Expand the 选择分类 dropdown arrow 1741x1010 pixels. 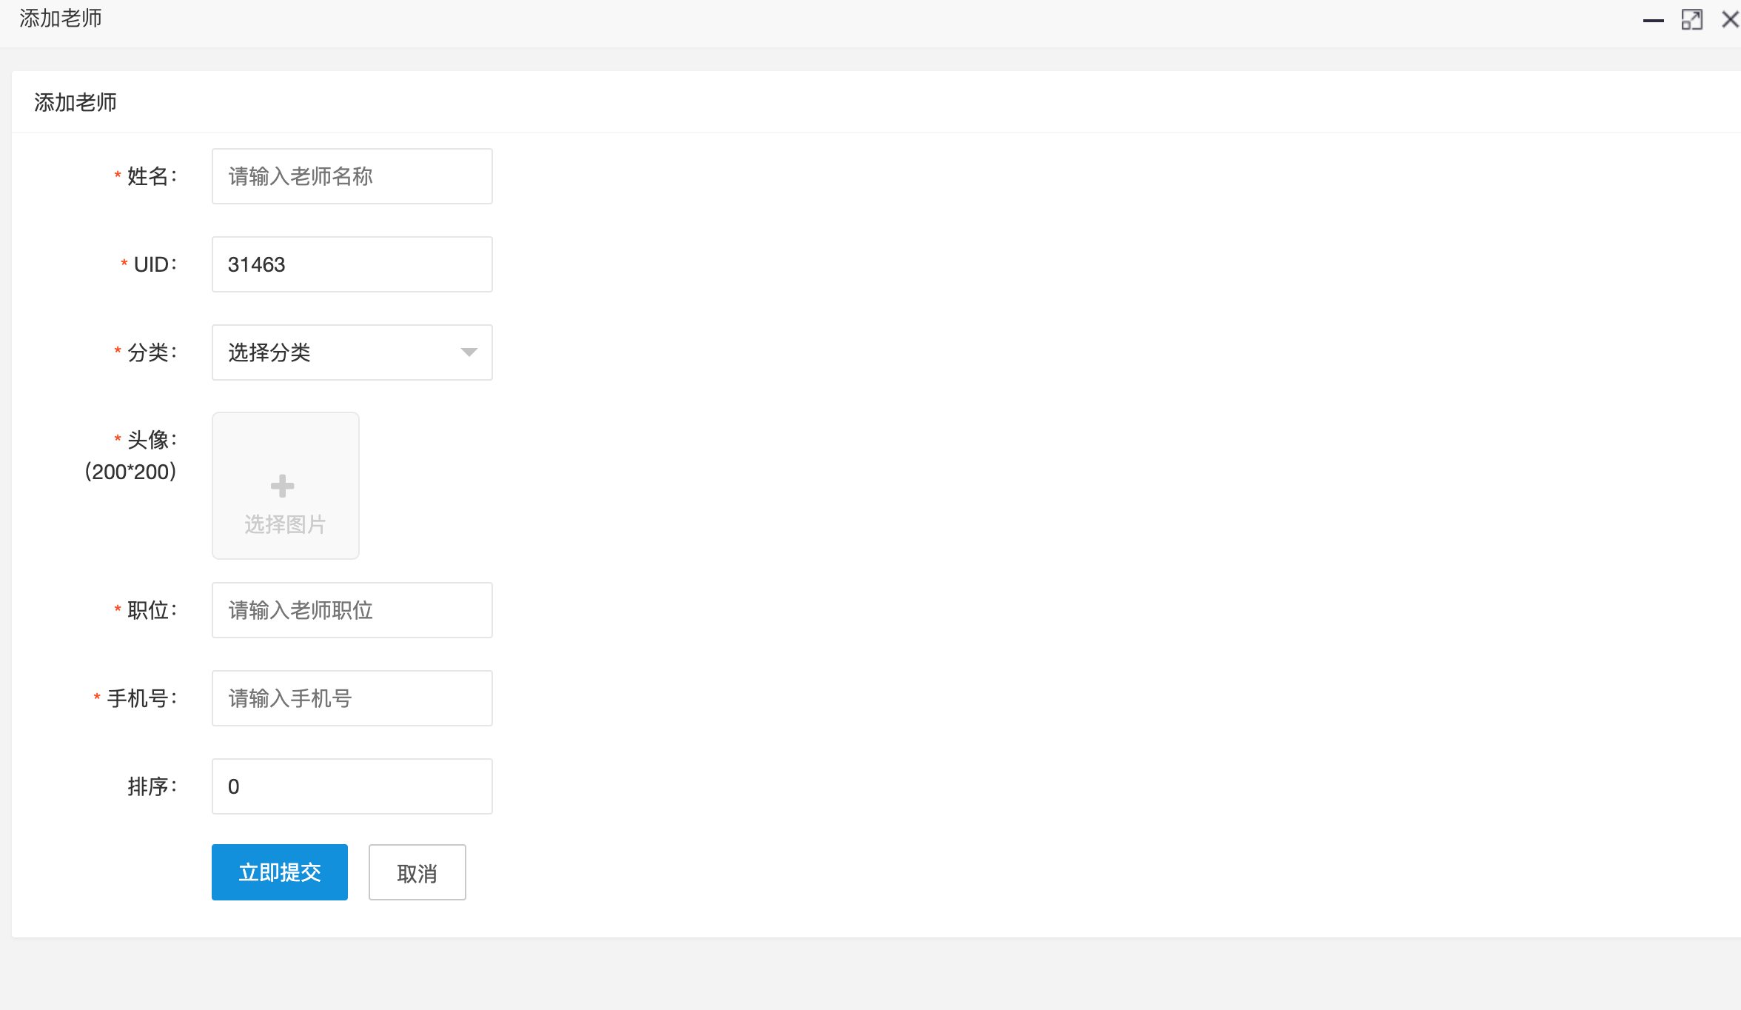pyautogui.click(x=469, y=352)
